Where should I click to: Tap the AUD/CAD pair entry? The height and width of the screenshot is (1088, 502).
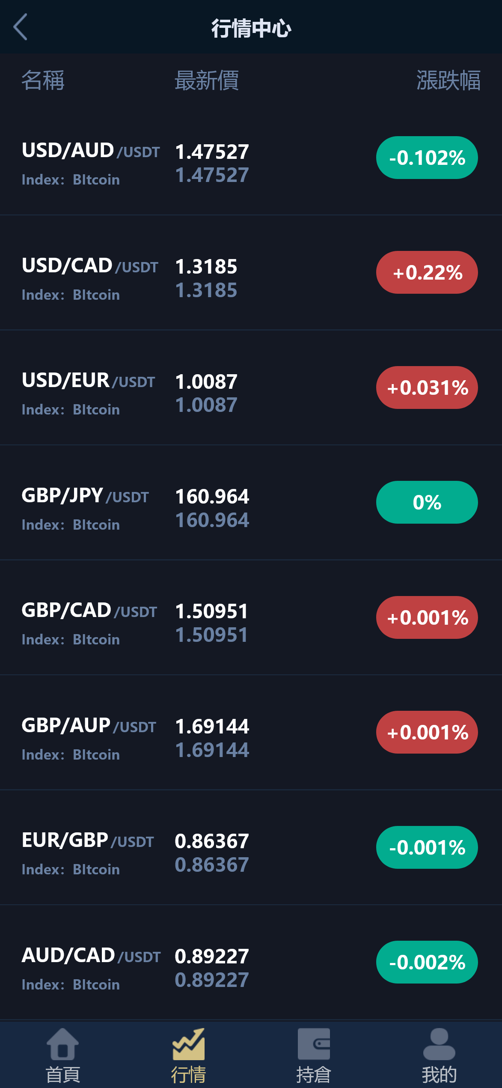pyautogui.click(x=68, y=956)
